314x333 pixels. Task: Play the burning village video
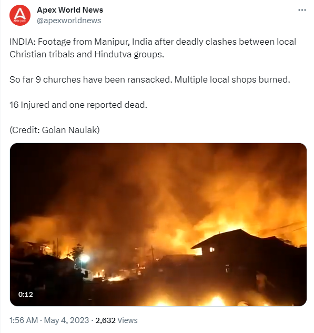[x=158, y=225]
